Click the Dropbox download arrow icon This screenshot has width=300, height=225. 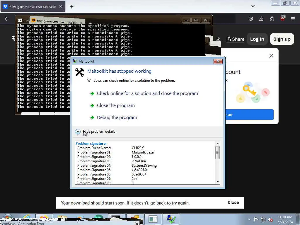[x=218, y=39]
